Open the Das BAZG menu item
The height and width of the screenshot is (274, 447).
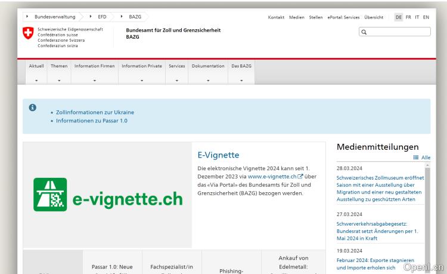[x=241, y=72]
